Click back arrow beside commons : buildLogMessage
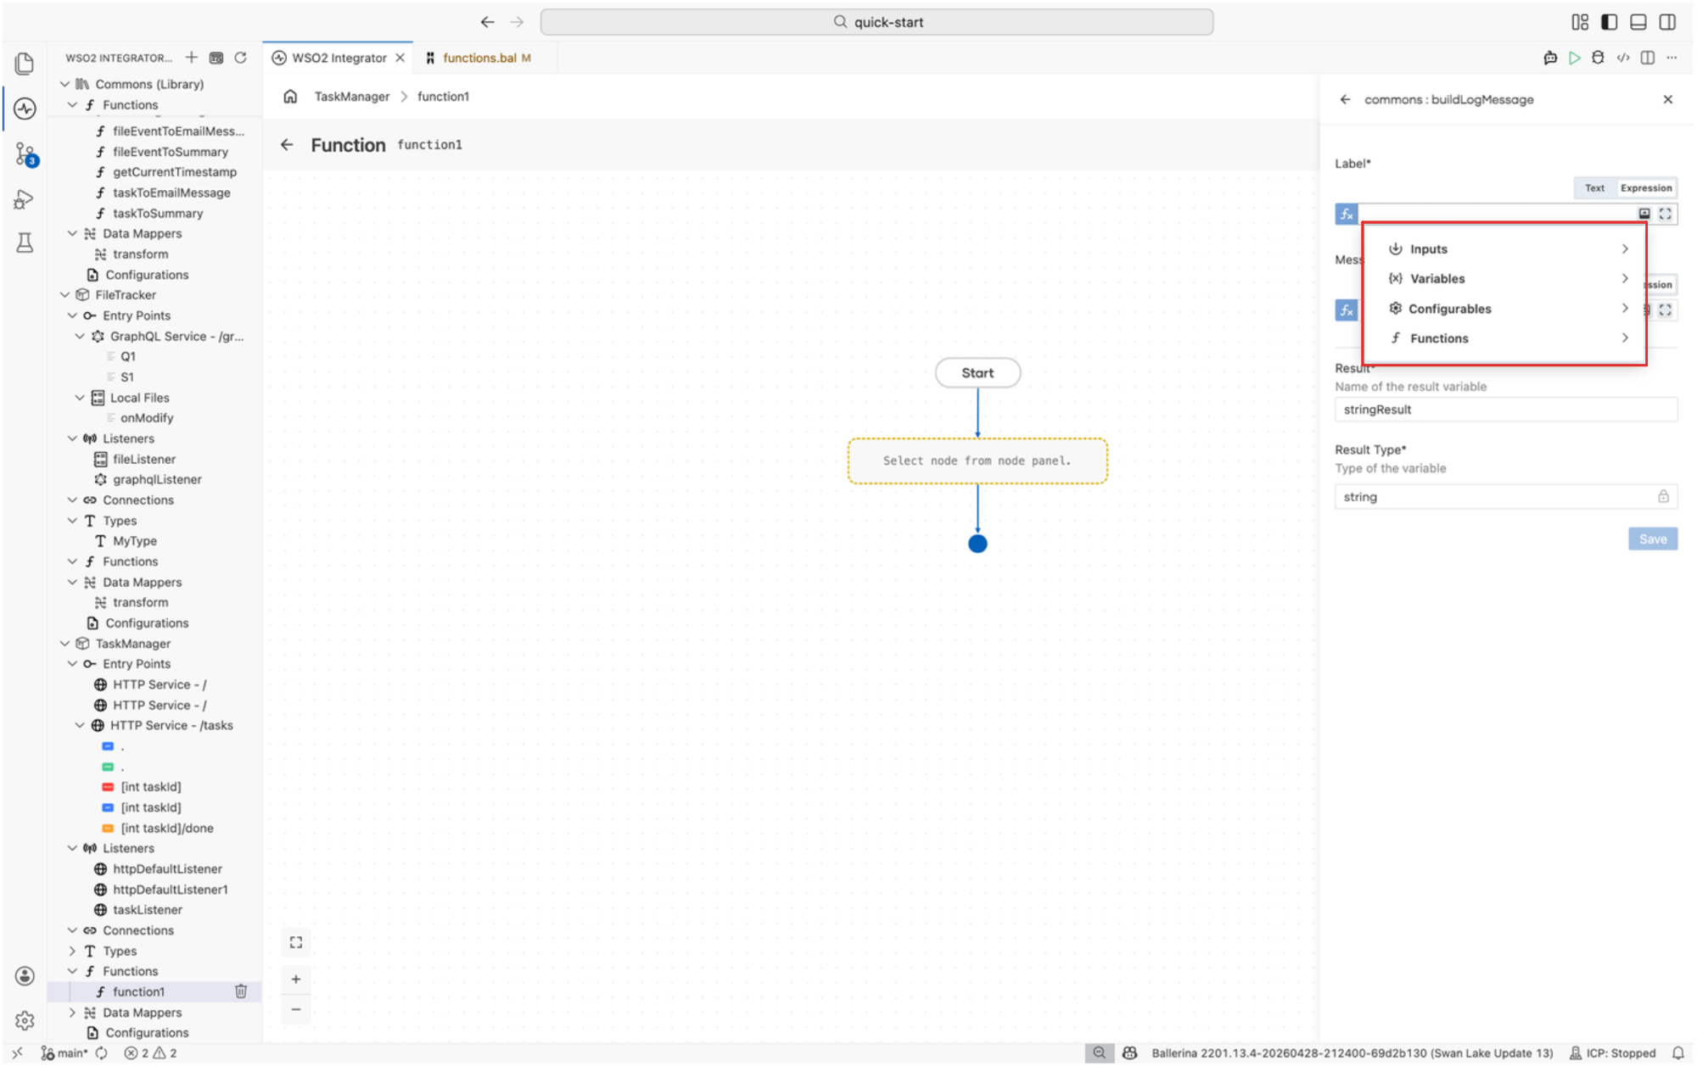The image size is (1697, 1066). (1345, 99)
